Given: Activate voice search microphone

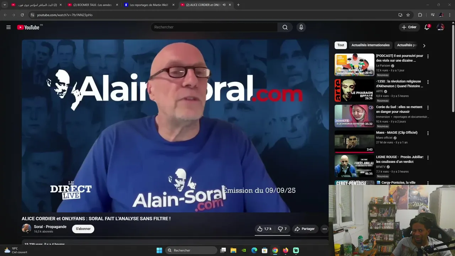Looking at the screenshot, I should [x=301, y=27].
